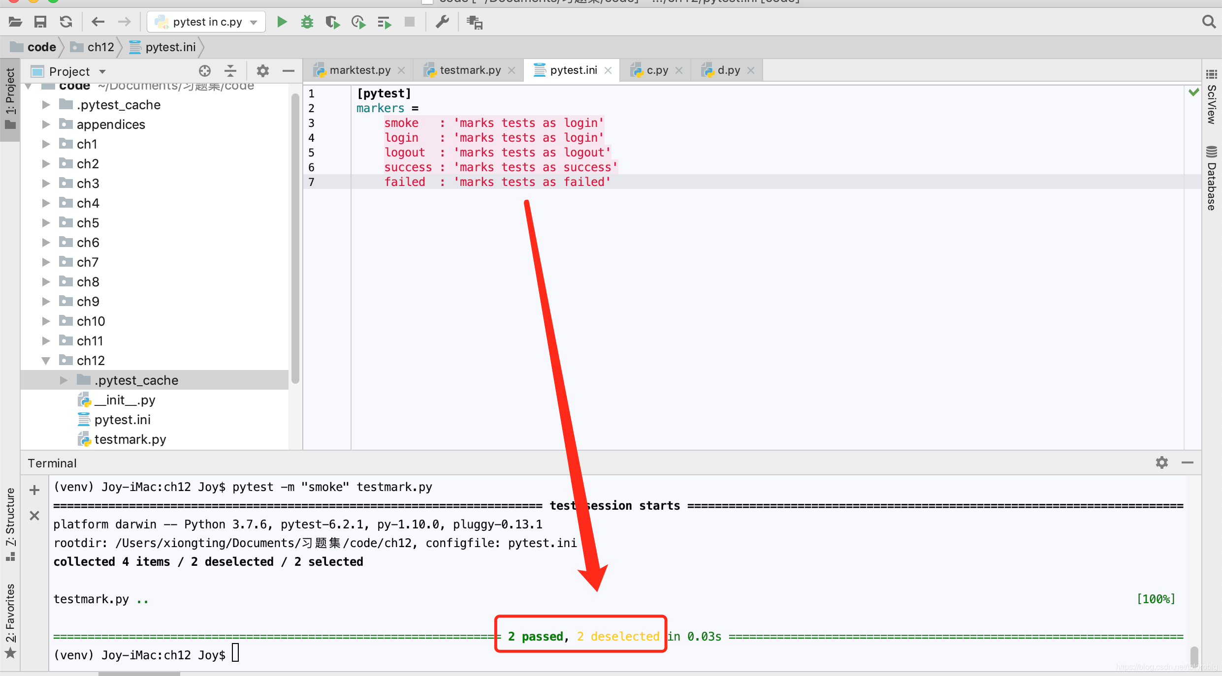Viewport: 1222px width, 676px height.
Task: Run the pytest in c.py configuration
Action: (x=281, y=22)
